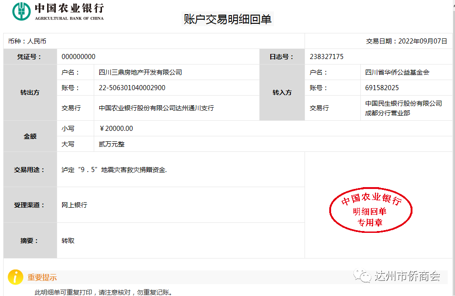Select the log number 238327175
This screenshot has width=455, height=296.
click(x=326, y=57)
